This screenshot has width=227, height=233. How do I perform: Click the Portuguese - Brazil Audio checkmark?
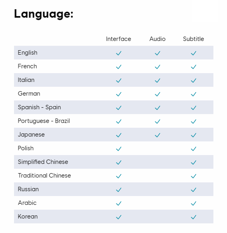(x=157, y=122)
